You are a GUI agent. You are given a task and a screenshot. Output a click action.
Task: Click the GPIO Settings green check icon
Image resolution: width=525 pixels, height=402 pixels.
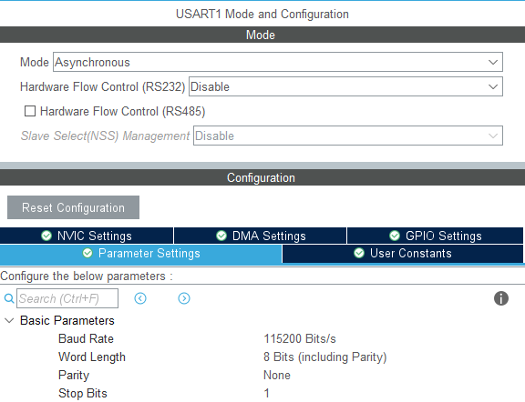tap(395, 236)
